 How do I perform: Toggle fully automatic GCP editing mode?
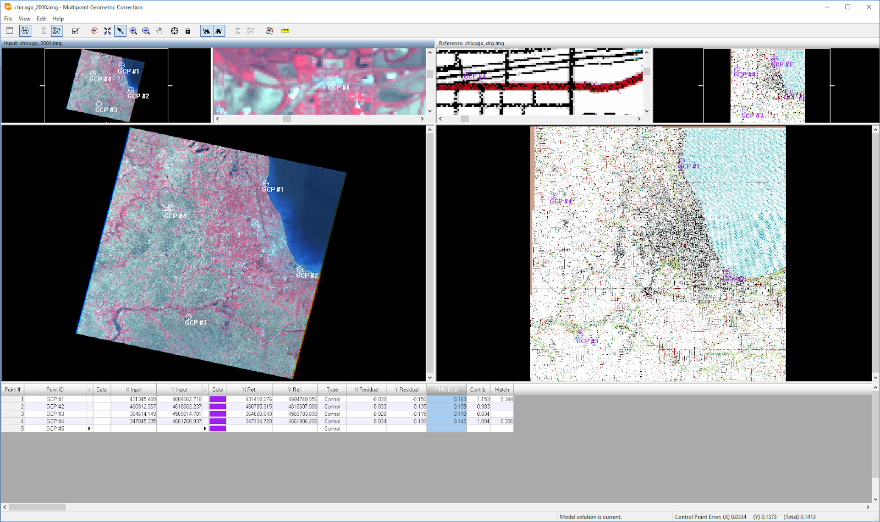point(25,31)
